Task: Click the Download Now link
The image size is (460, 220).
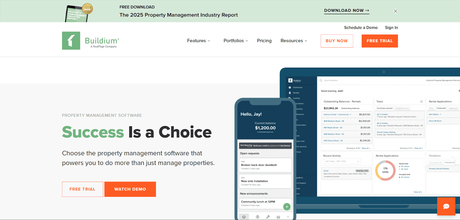Action: (347, 11)
